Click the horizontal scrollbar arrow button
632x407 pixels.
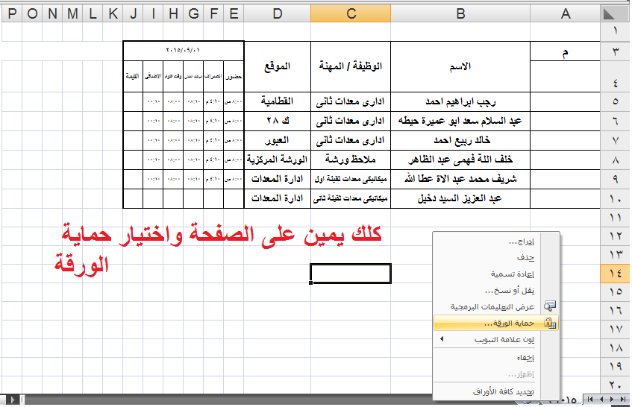[x=12, y=400]
